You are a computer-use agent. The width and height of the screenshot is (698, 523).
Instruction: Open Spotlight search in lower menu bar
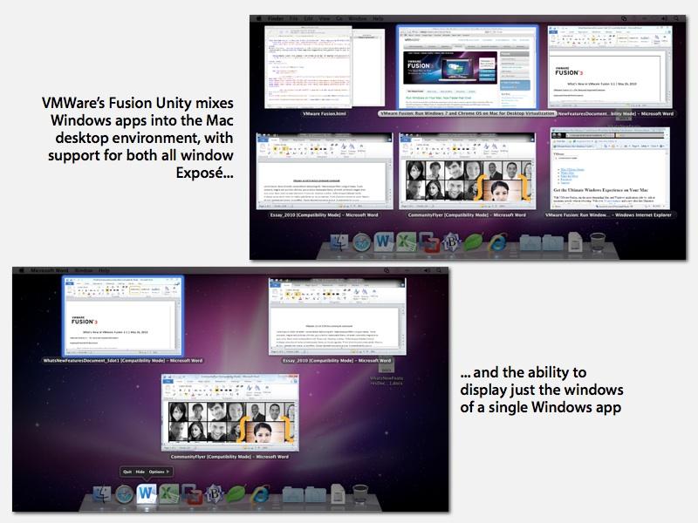(440, 270)
